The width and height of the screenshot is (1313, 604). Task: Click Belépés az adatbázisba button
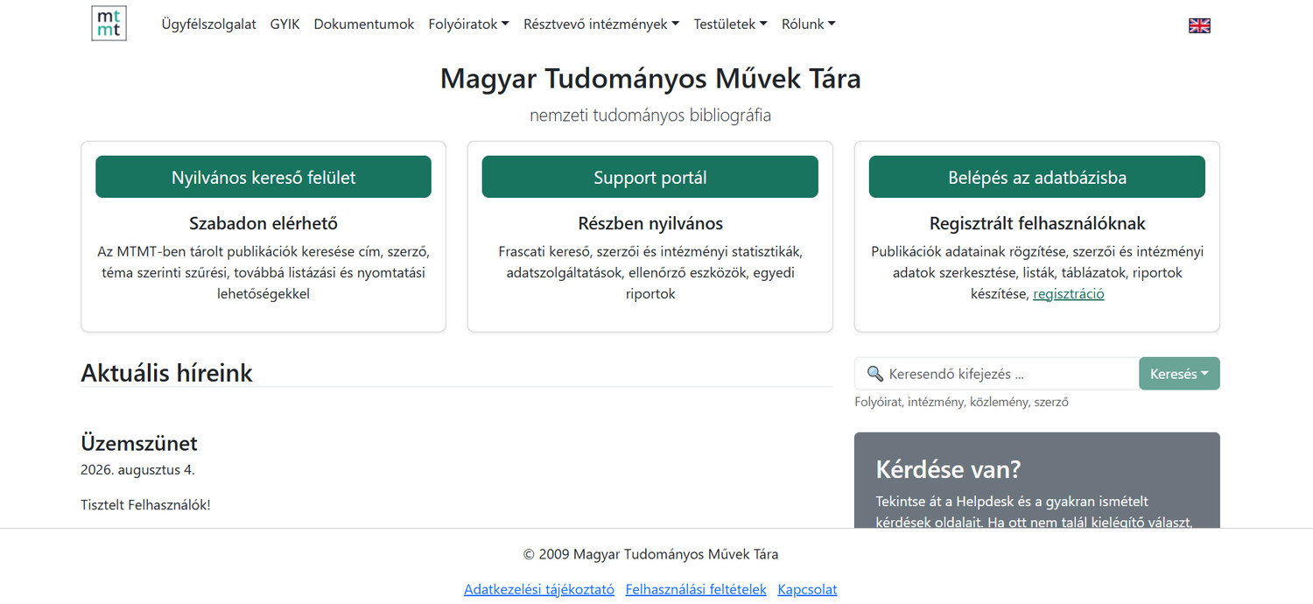(1037, 177)
